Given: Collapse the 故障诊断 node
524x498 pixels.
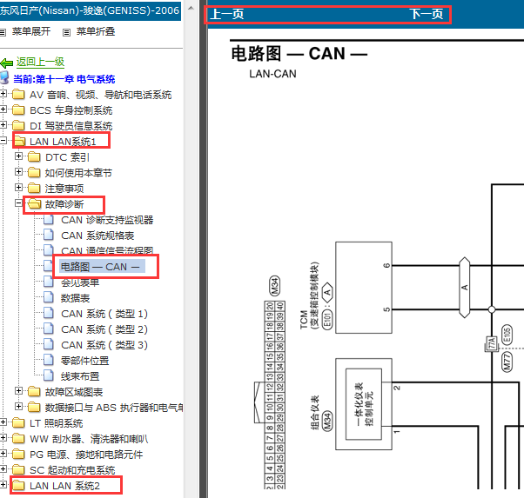Looking at the screenshot, I should click(x=19, y=203).
